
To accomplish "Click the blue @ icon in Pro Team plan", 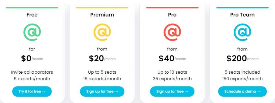I will [x=243, y=32].
